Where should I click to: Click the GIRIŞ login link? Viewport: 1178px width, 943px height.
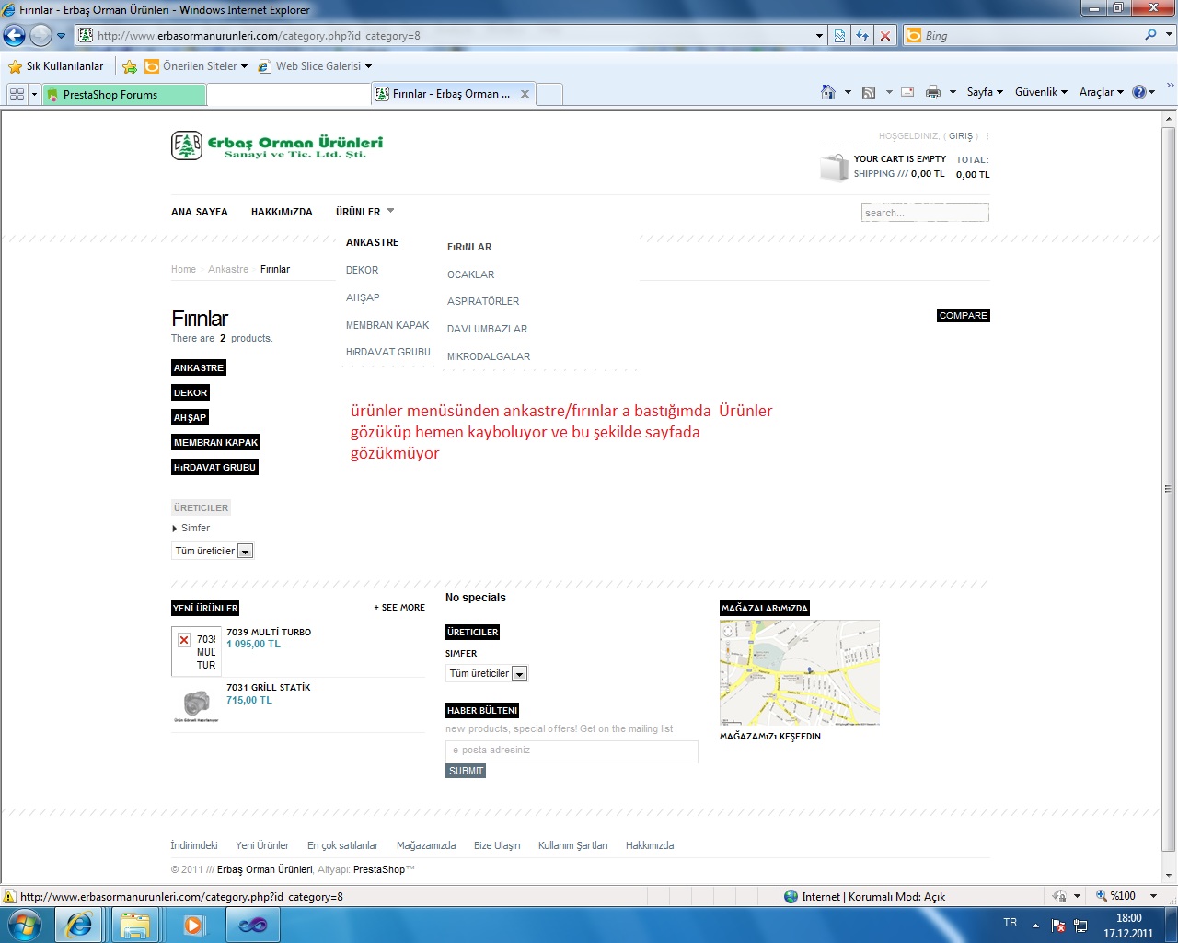tap(961, 136)
